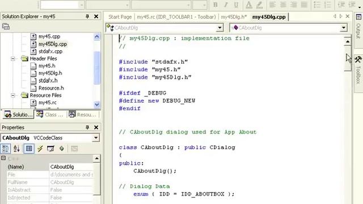The width and height of the screenshot is (363, 204).
Task: Open the first toolbar combo box
Action: pyautogui.click(x=81, y=5)
